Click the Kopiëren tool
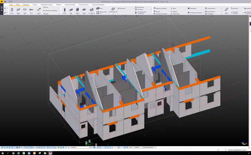 click(235, 8)
